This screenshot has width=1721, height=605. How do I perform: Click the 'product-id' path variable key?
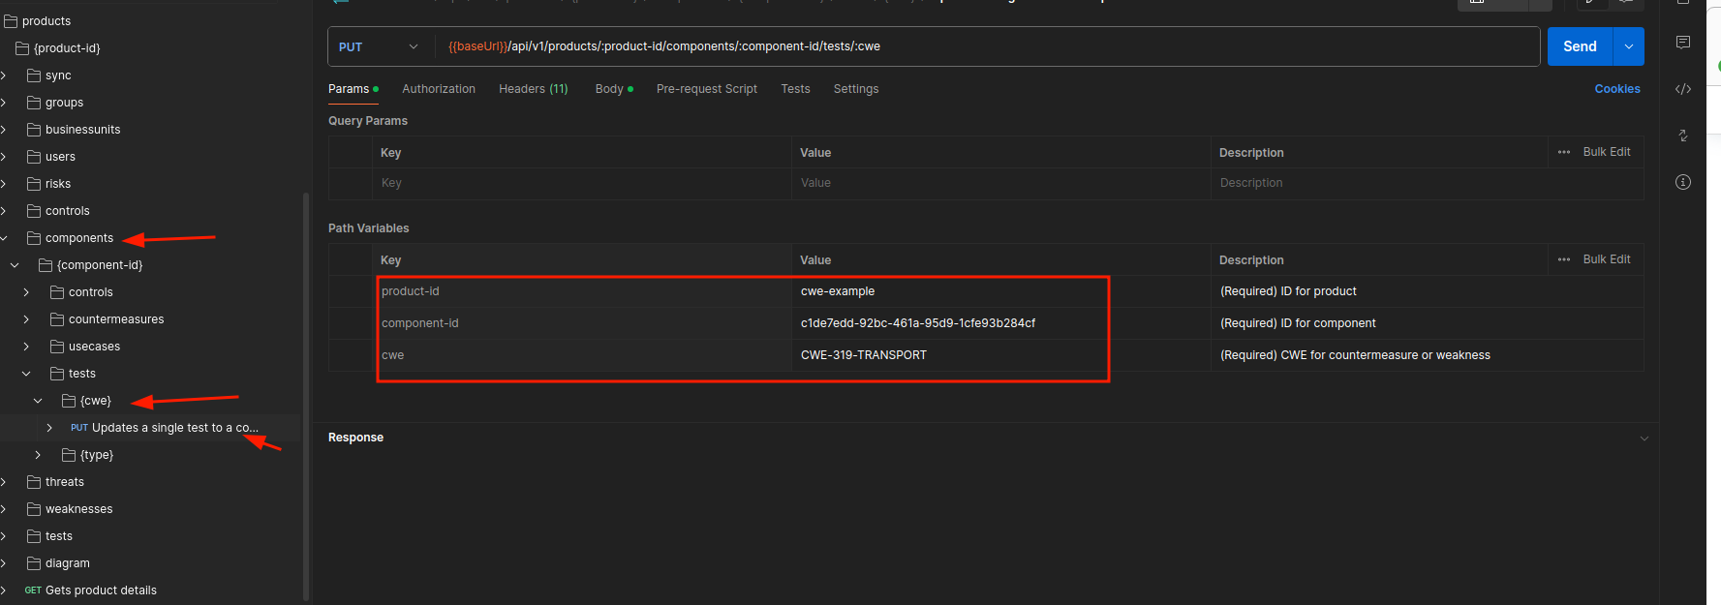411,291
